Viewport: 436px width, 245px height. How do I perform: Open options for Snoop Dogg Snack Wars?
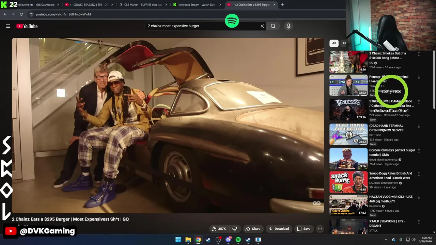pyautogui.click(x=419, y=174)
